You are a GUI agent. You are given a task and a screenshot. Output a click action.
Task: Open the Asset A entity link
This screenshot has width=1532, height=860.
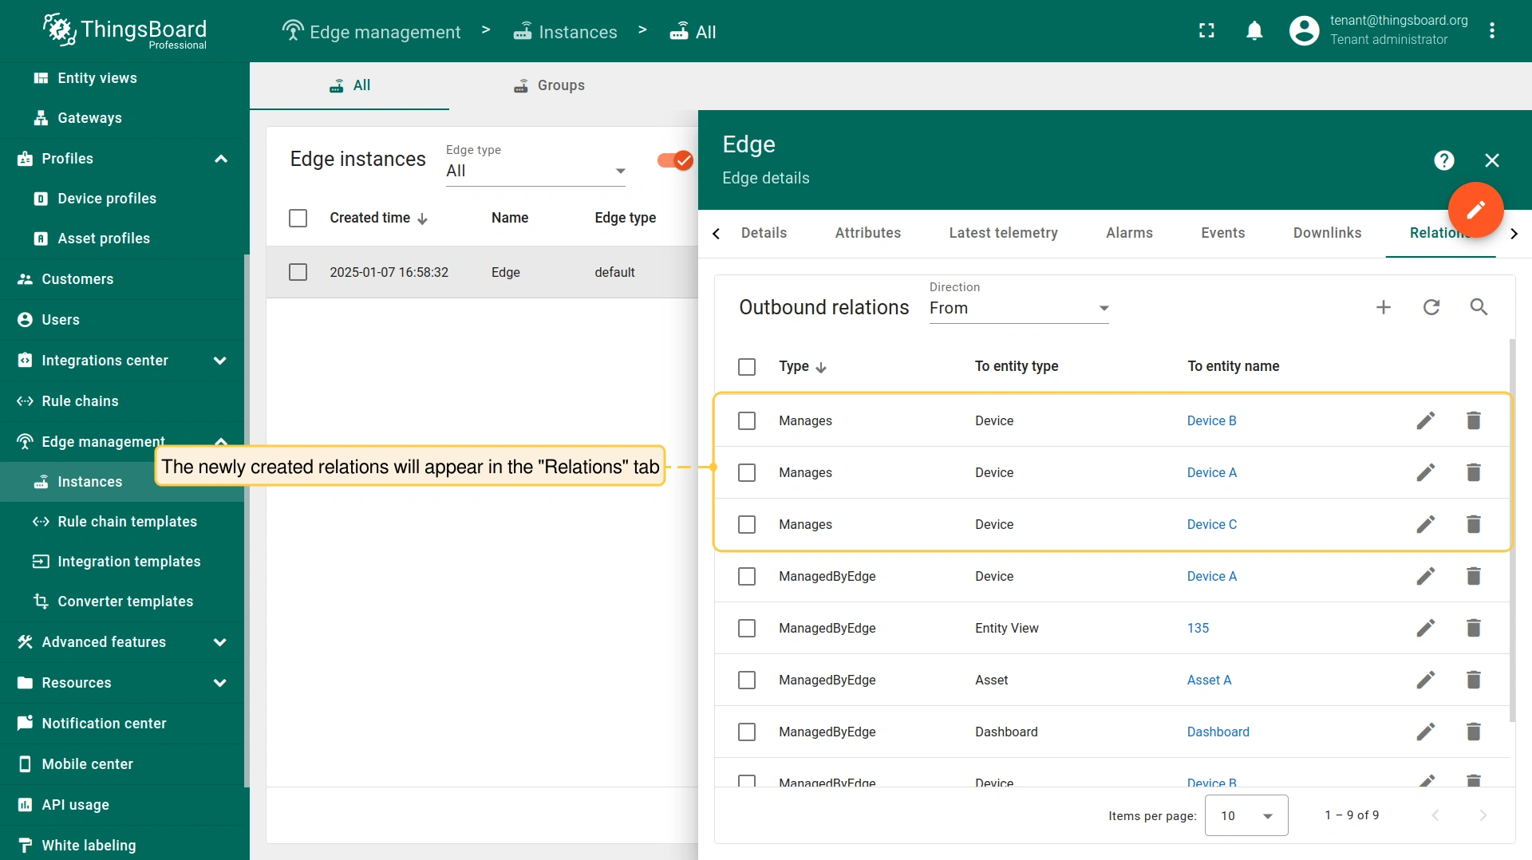1209,680
